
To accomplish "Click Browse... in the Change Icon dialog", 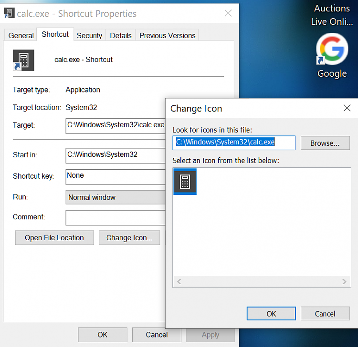I will [x=325, y=143].
